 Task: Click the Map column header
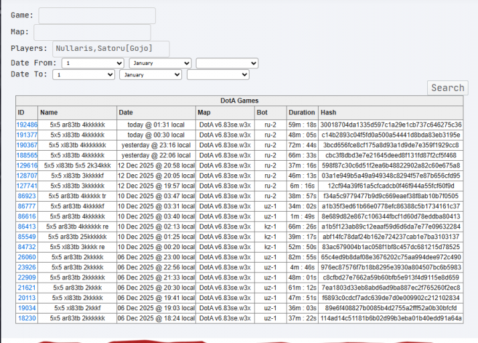click(x=225, y=113)
